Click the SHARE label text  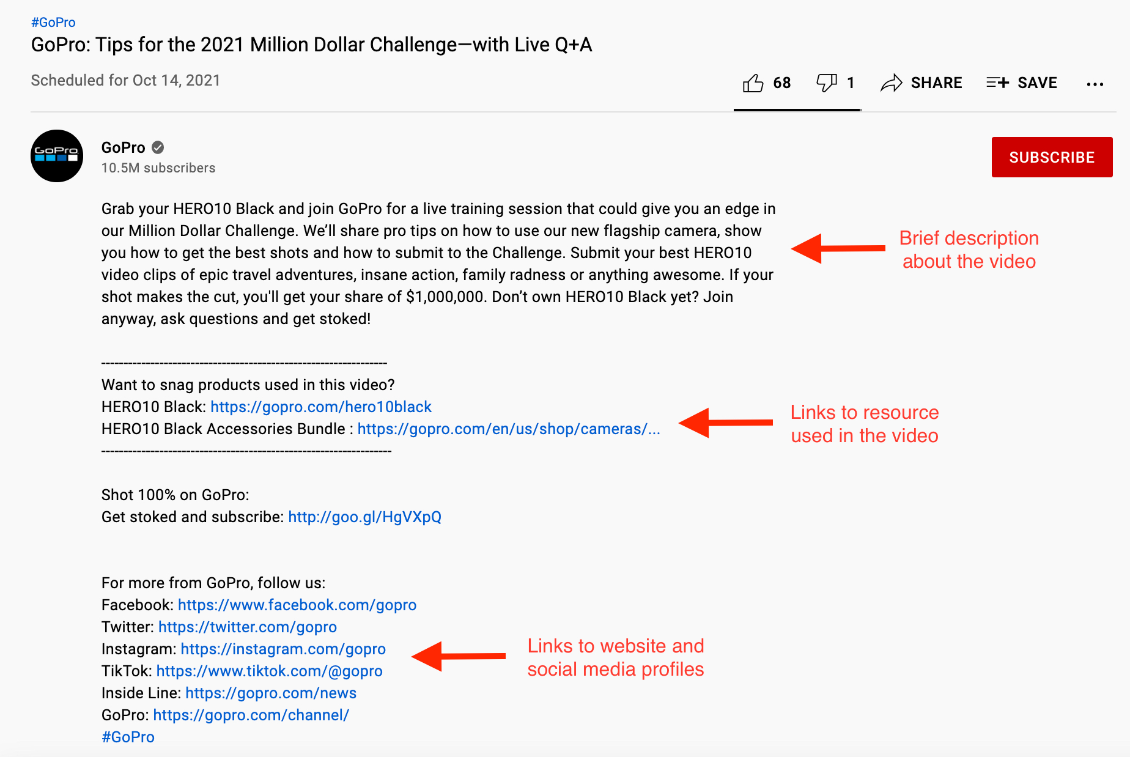(x=936, y=83)
